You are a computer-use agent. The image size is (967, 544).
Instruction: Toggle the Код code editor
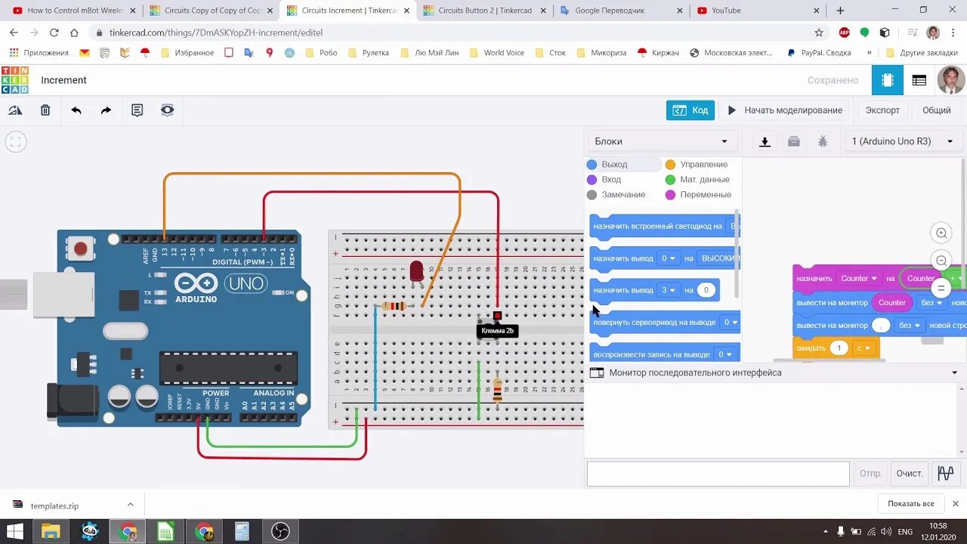[x=690, y=110]
